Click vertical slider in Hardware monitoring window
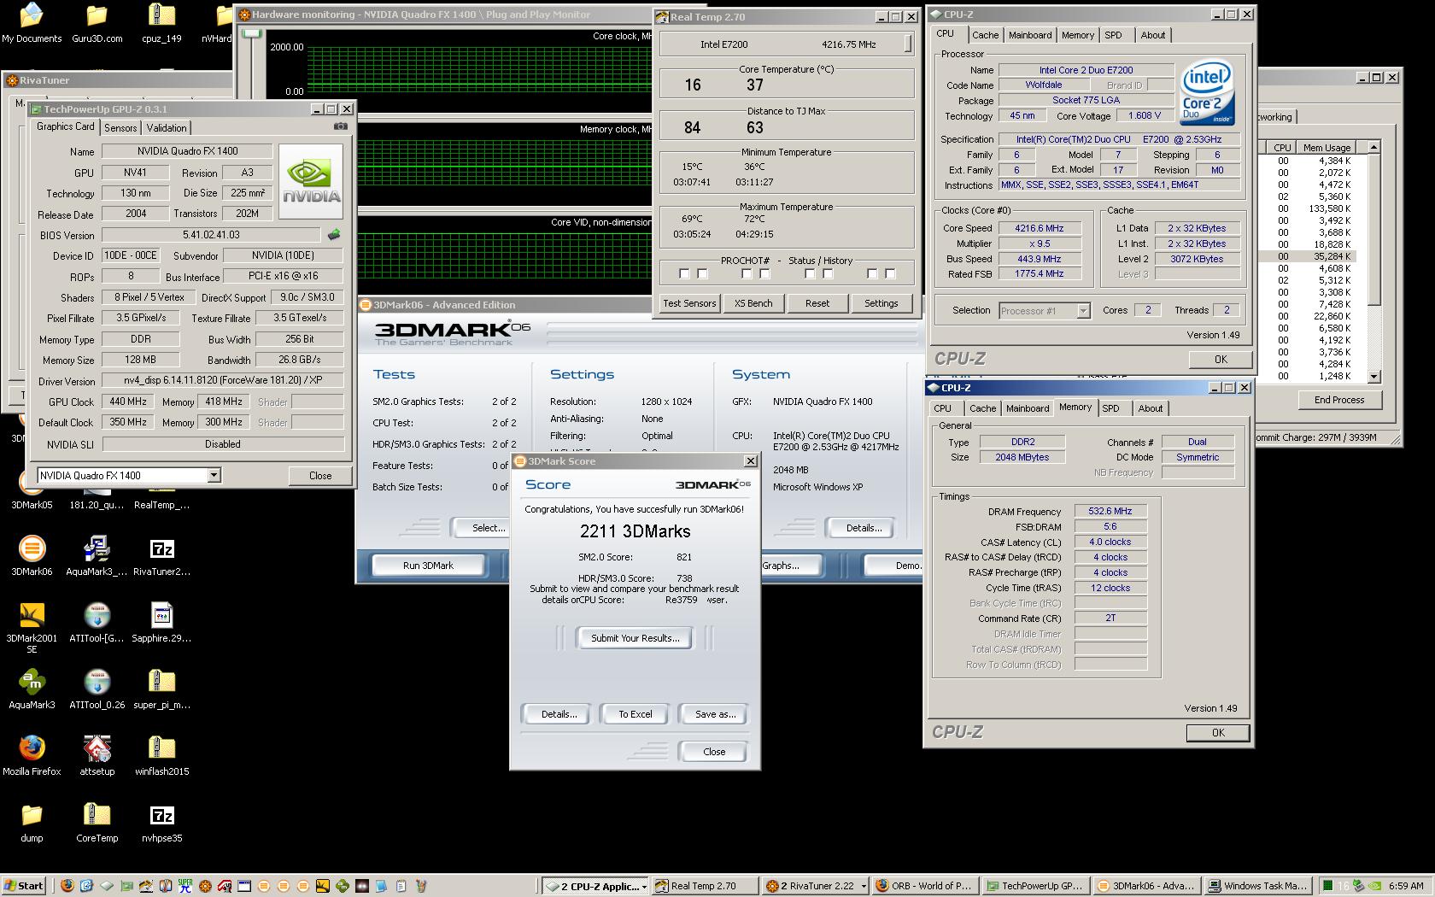Screen dimensions: 1435x897 [x=250, y=33]
